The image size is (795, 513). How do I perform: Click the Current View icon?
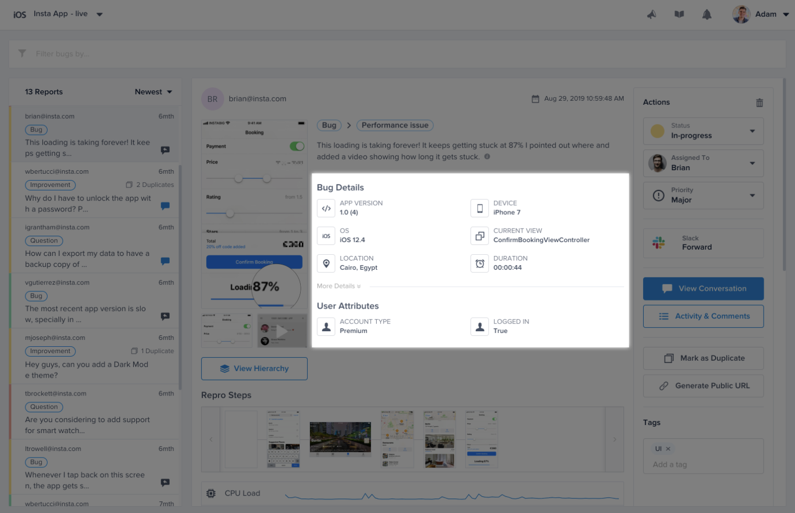[x=480, y=236]
